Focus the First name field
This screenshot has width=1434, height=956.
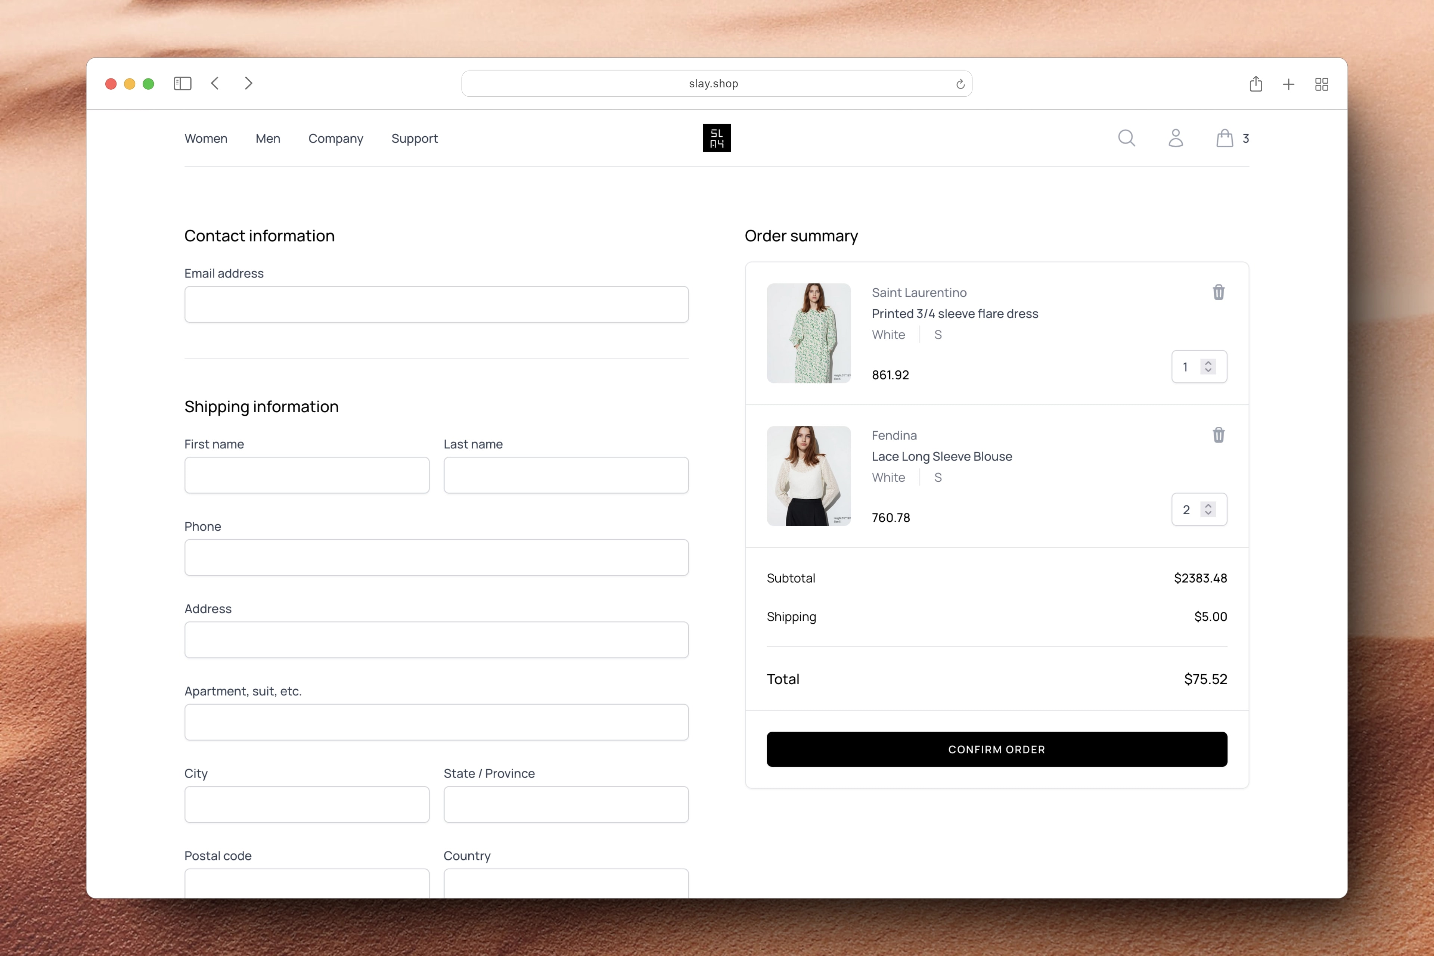click(x=307, y=475)
